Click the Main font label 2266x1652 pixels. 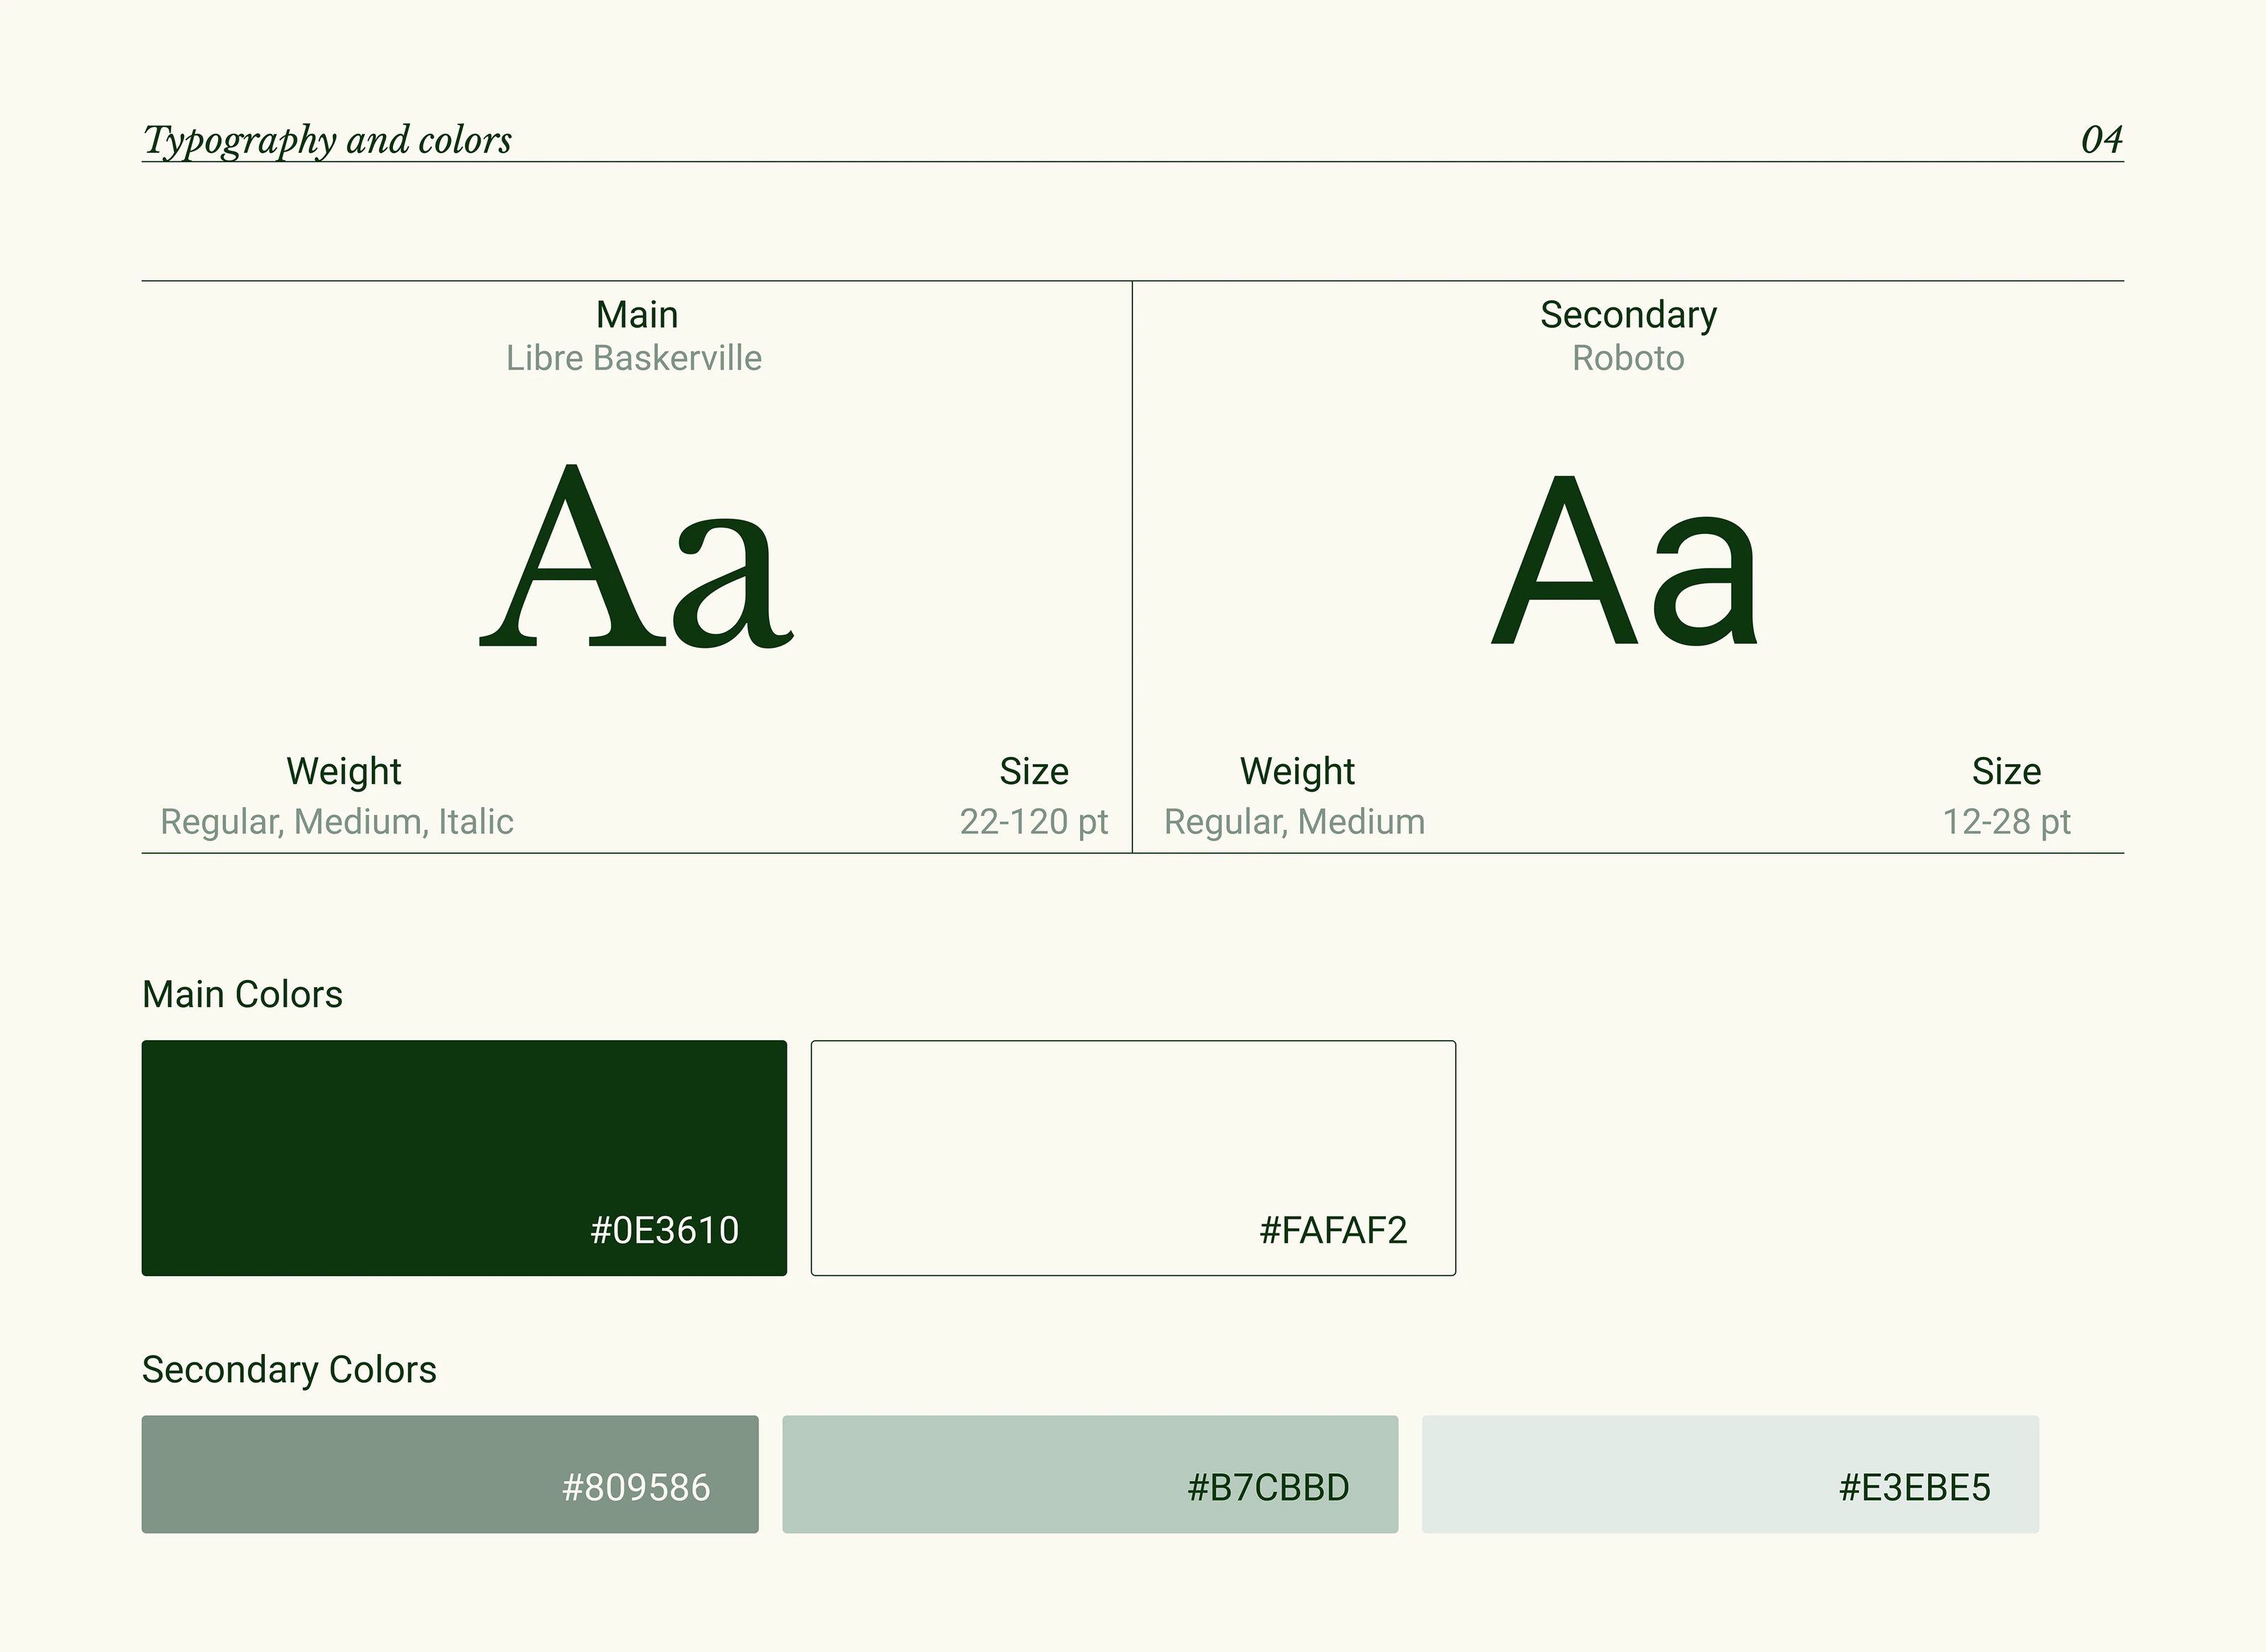637,315
